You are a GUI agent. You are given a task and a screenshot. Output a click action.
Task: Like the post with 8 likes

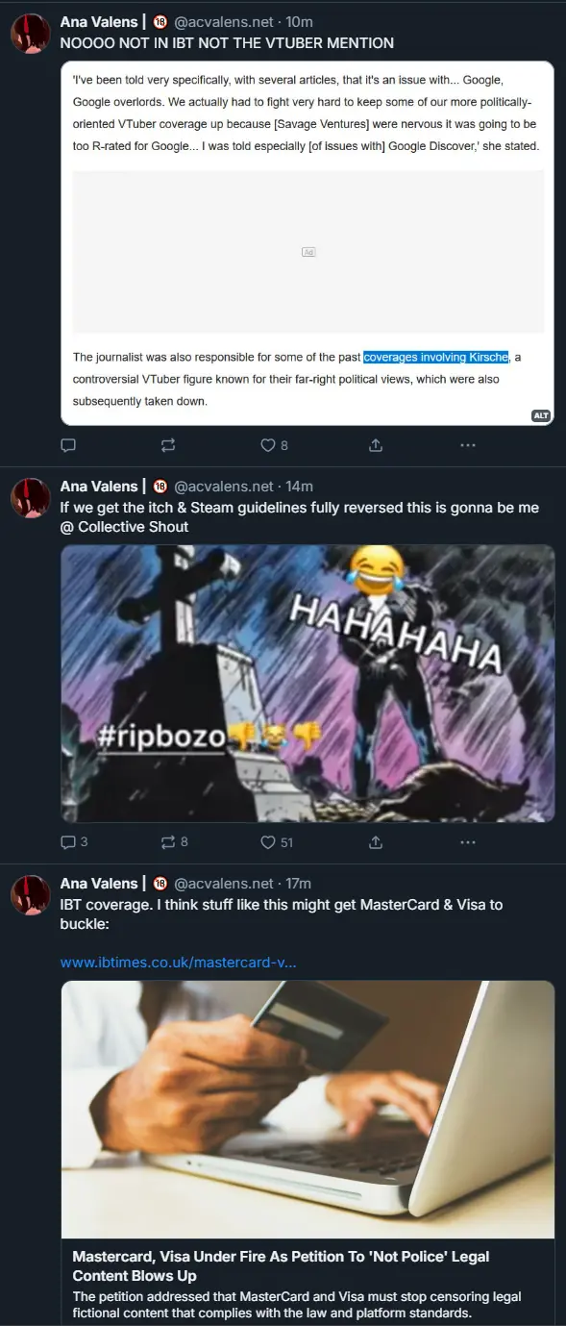point(275,445)
